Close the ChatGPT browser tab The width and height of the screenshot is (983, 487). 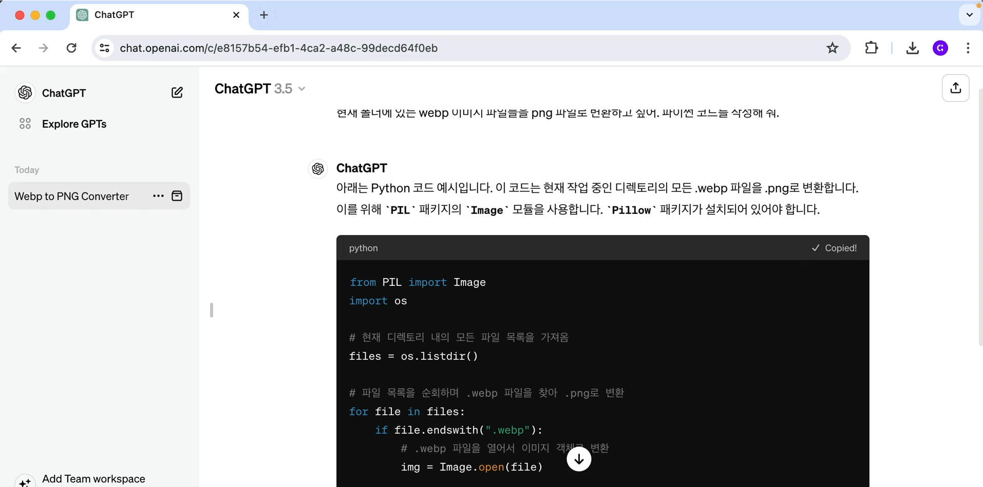[x=236, y=15]
